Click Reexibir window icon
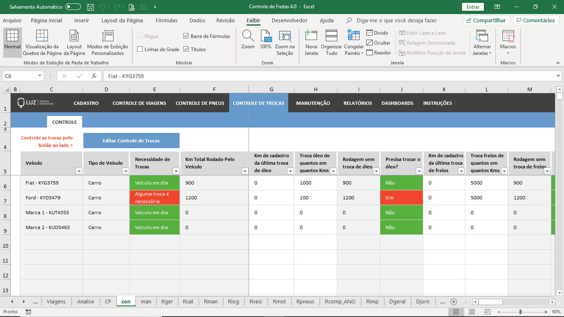 point(370,53)
